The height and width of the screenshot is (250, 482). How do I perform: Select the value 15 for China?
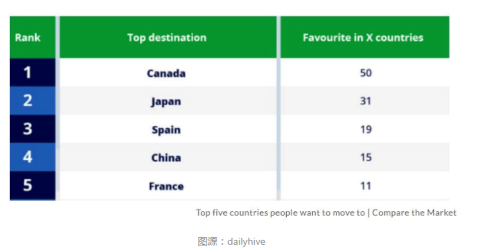point(365,158)
